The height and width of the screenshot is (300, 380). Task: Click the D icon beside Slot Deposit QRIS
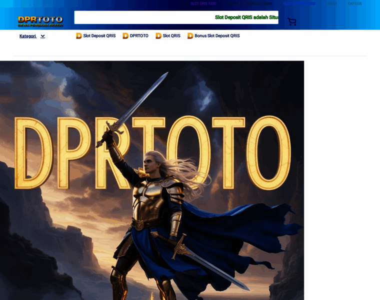pyautogui.click(x=79, y=36)
